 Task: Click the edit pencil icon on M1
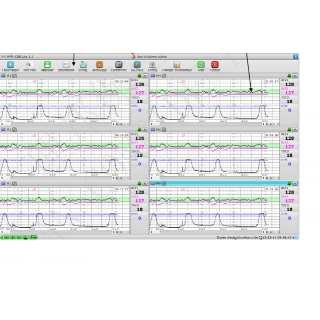(15, 76)
